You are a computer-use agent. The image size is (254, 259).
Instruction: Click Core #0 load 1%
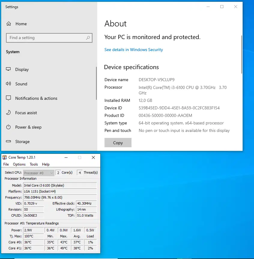tap(90, 242)
